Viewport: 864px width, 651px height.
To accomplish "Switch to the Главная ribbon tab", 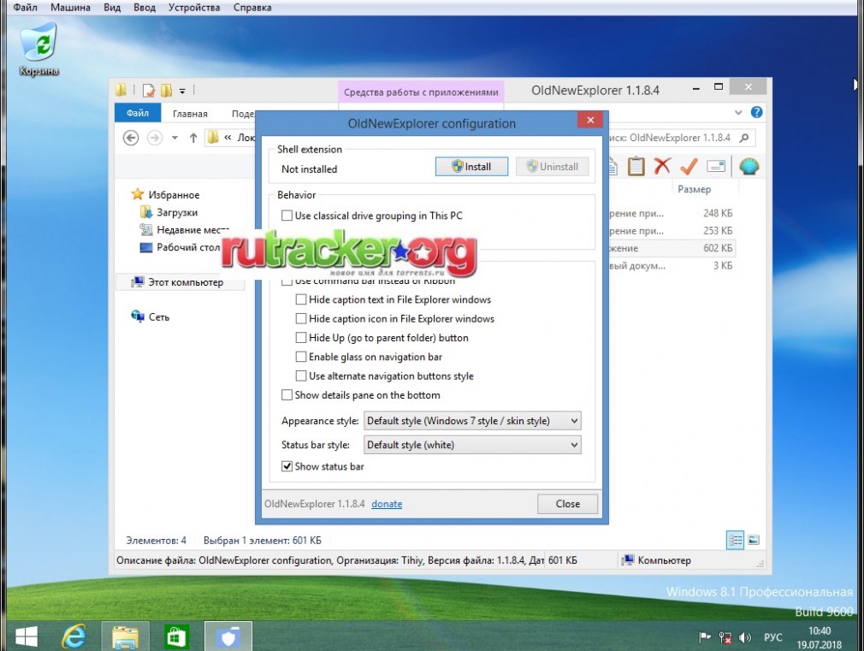I will click(190, 114).
